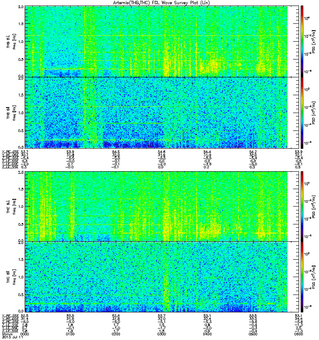Click the 0400 time tick label
The height and width of the screenshot is (340, 319).
coord(207,334)
